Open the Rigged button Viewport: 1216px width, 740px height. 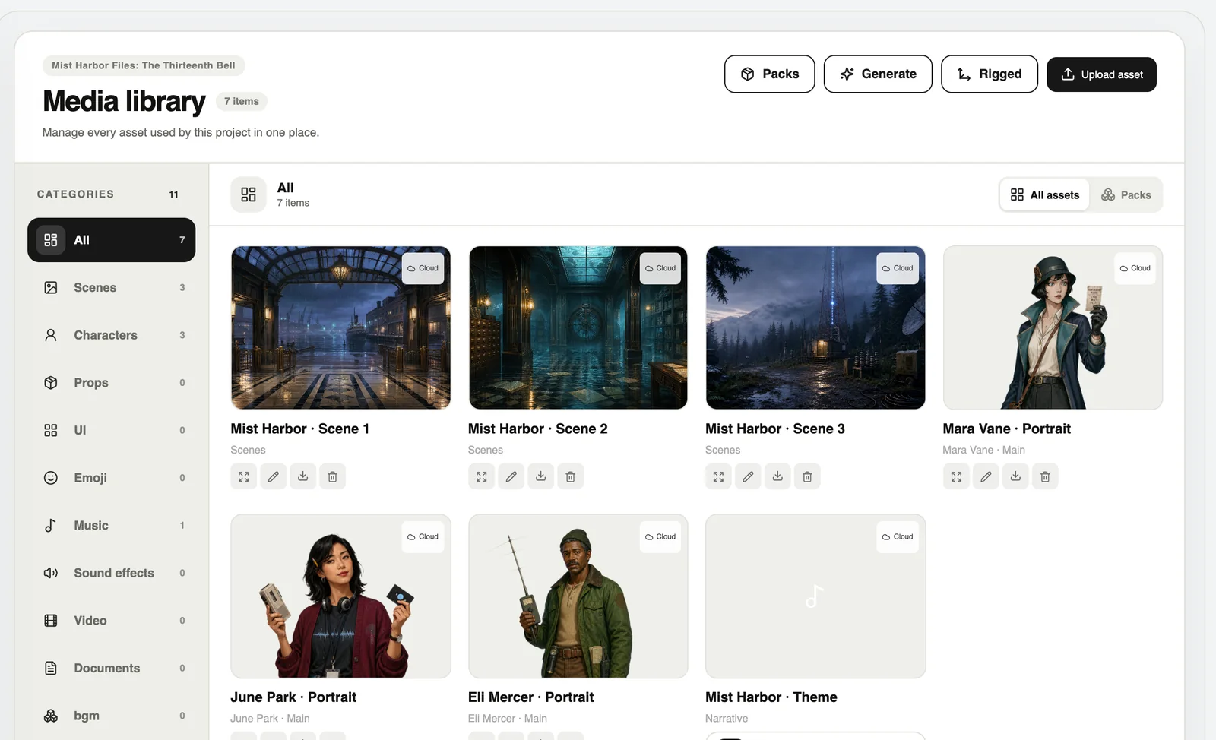(x=990, y=74)
